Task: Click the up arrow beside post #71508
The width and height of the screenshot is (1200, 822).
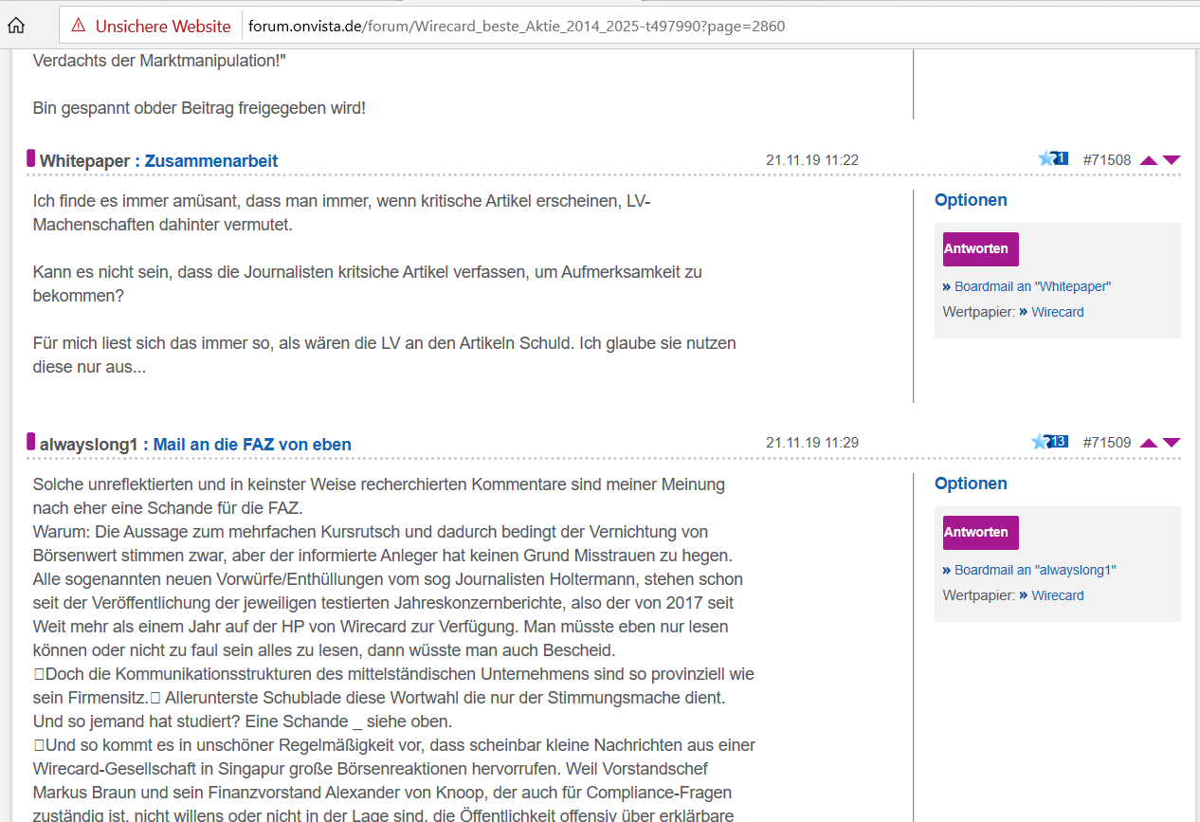Action: [1148, 159]
